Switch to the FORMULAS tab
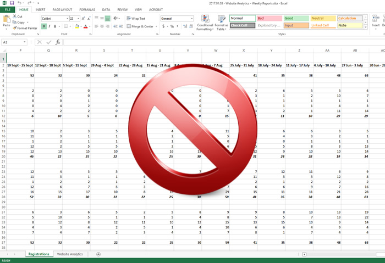Screen dimensions: 385x263 [87, 9]
